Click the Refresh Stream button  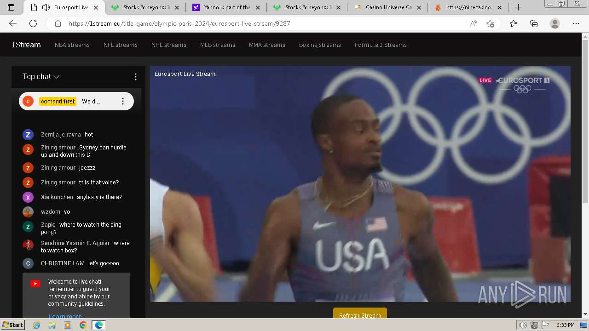pos(360,314)
